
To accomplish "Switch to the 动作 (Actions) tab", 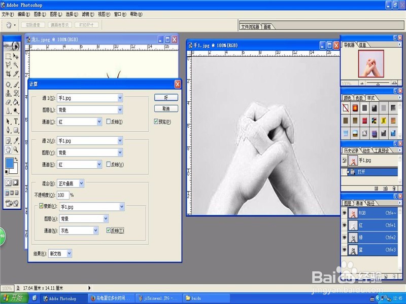I will [366, 150].
